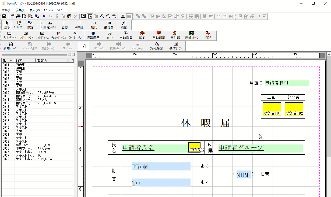Open the dropdown arrow next to 限定
This screenshot has width=331, height=197.
tap(38, 25)
